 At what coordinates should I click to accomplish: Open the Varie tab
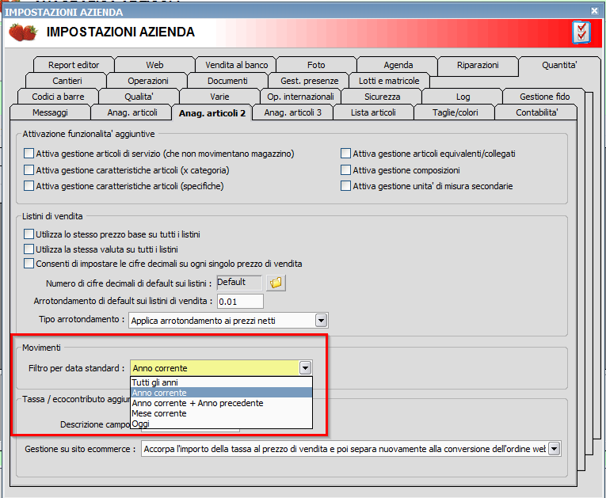[x=219, y=97]
